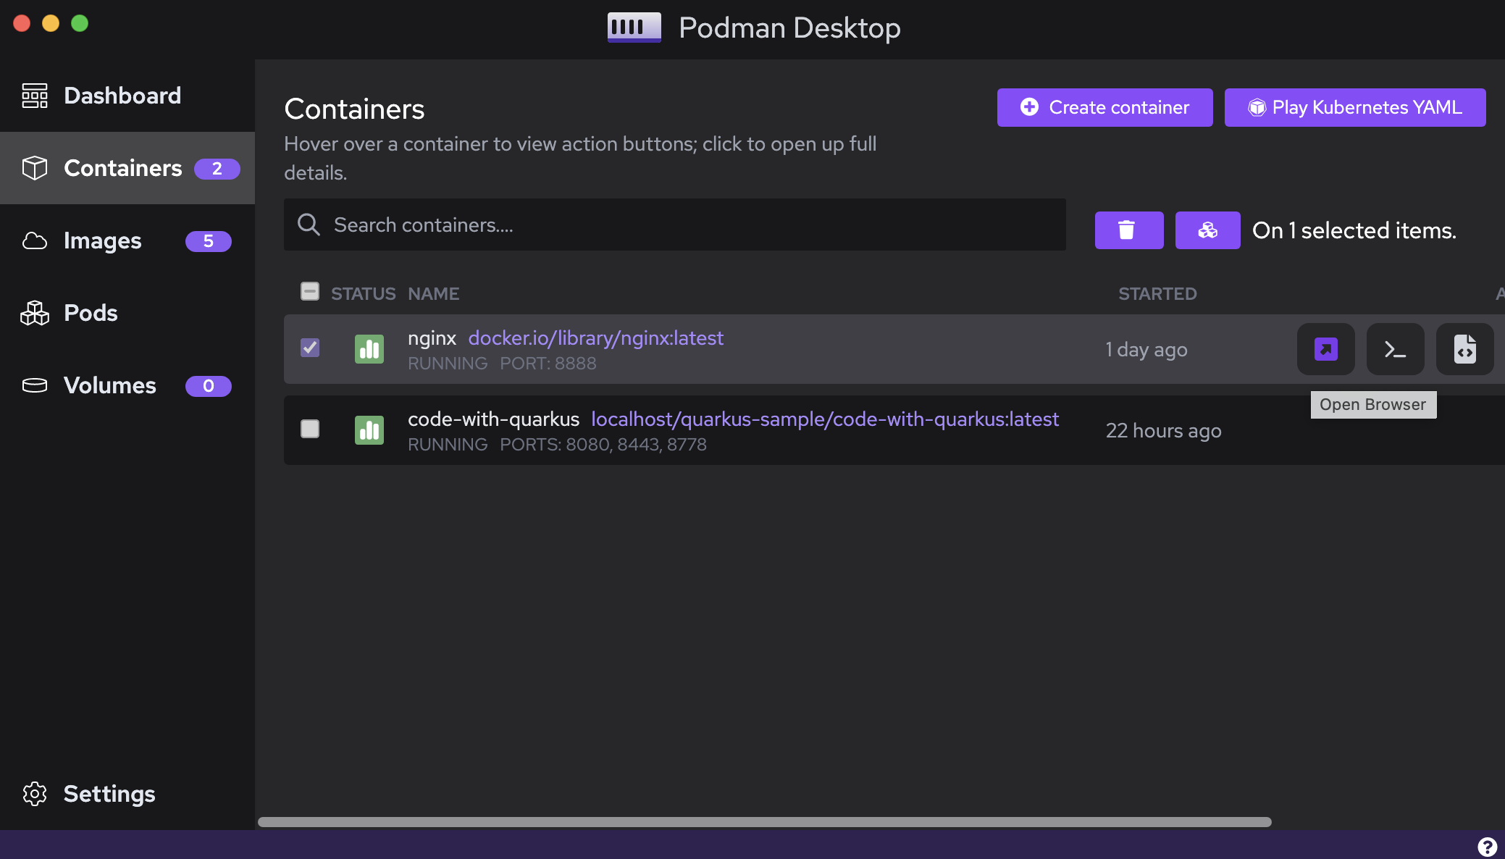Delete selected containers with trash button
This screenshot has width=1505, height=859.
pyautogui.click(x=1128, y=230)
